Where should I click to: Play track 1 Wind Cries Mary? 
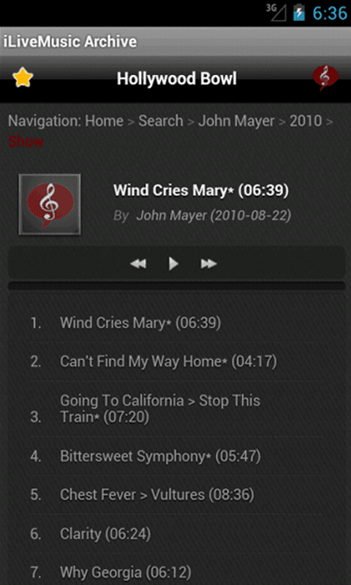click(177, 322)
